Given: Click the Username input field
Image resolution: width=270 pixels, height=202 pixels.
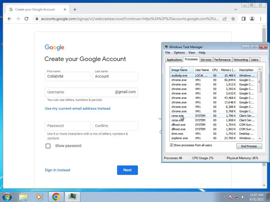Looking at the screenshot, I should (x=91, y=92).
